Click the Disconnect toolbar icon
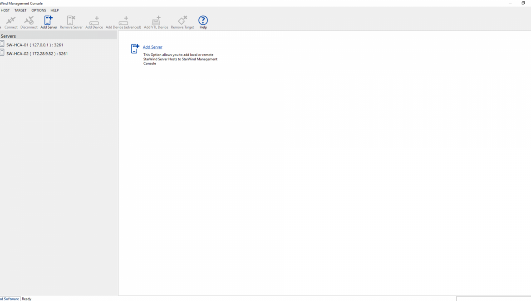This screenshot has width=531, height=301. pos(29,20)
